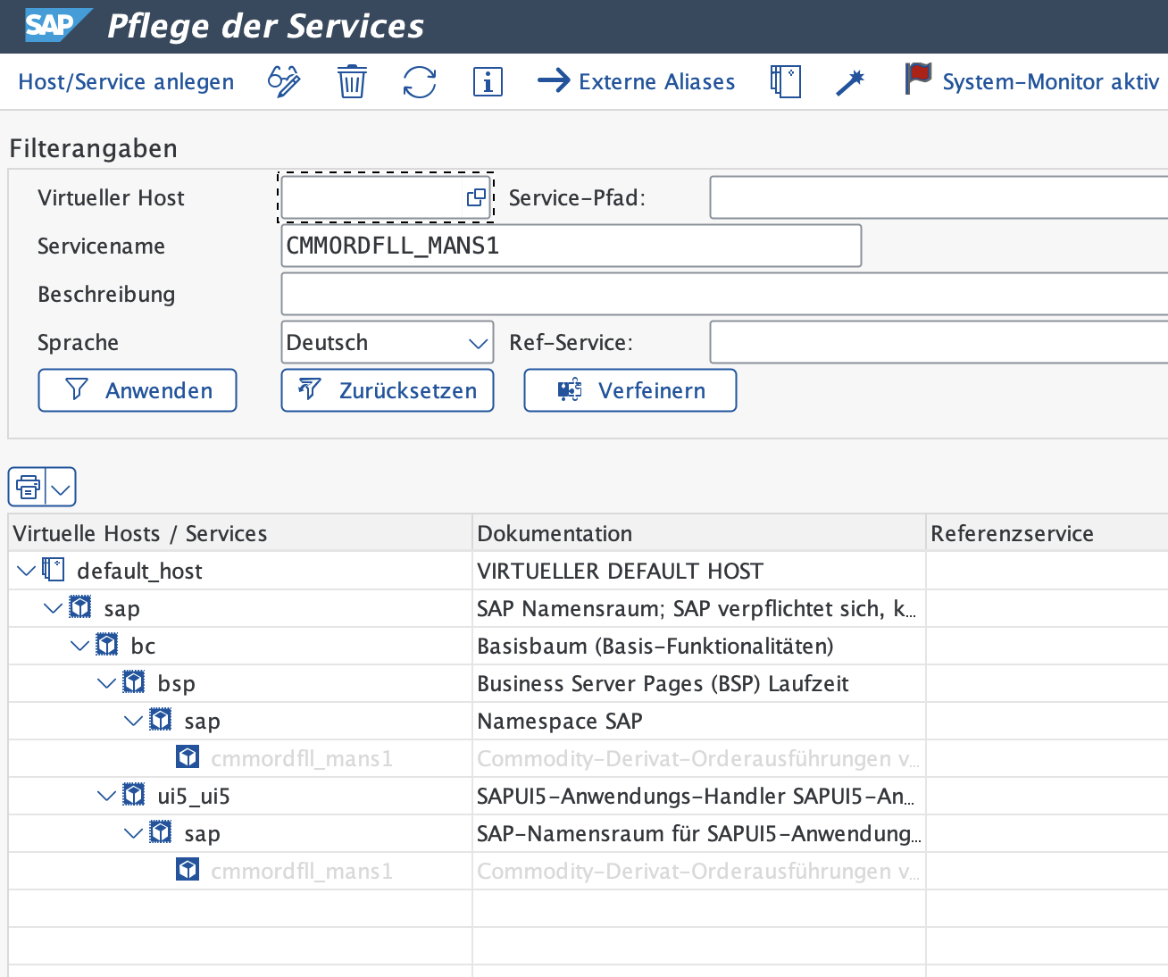Collapse the sap node under default_host
1168x977 pixels.
(x=54, y=607)
